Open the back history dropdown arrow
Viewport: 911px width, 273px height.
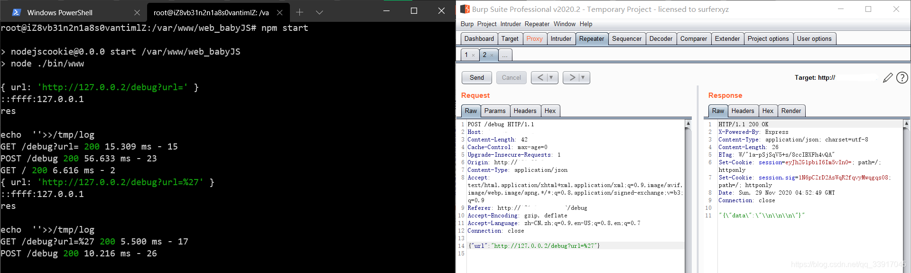tap(551, 77)
